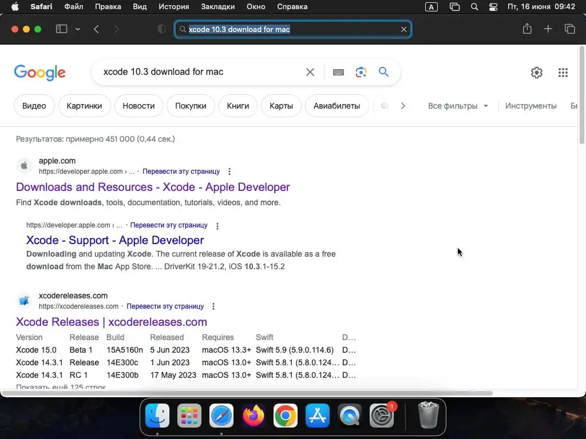Filter results by Книги
Image resolution: width=586 pixels, height=439 pixels.
238,106
